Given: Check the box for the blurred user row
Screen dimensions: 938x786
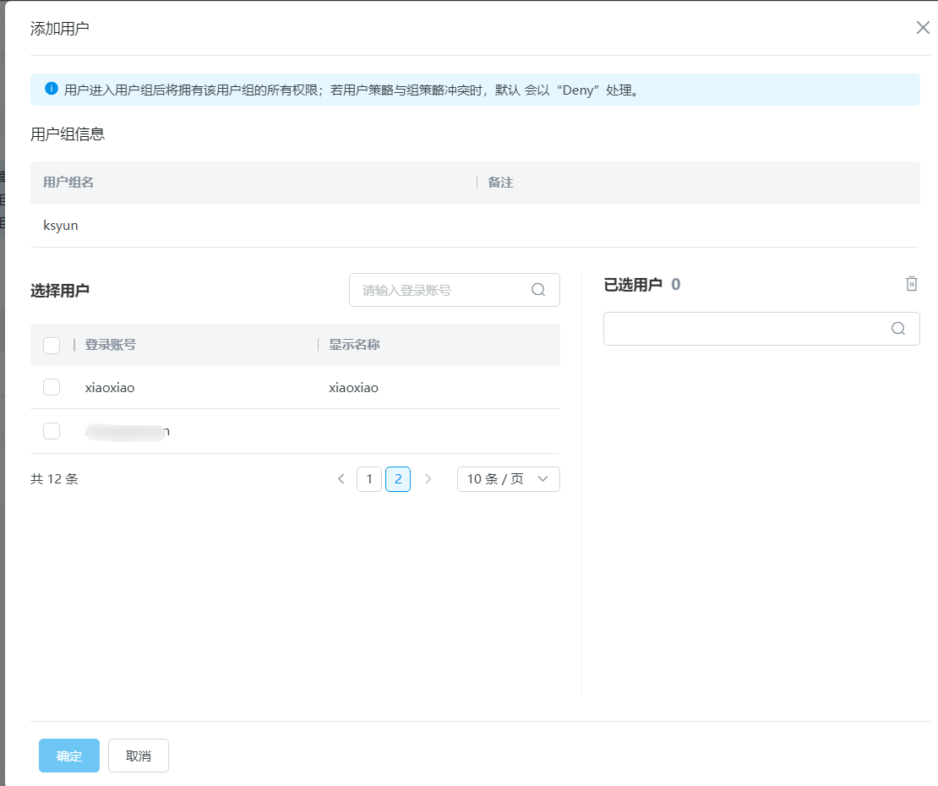Looking at the screenshot, I should point(52,431).
